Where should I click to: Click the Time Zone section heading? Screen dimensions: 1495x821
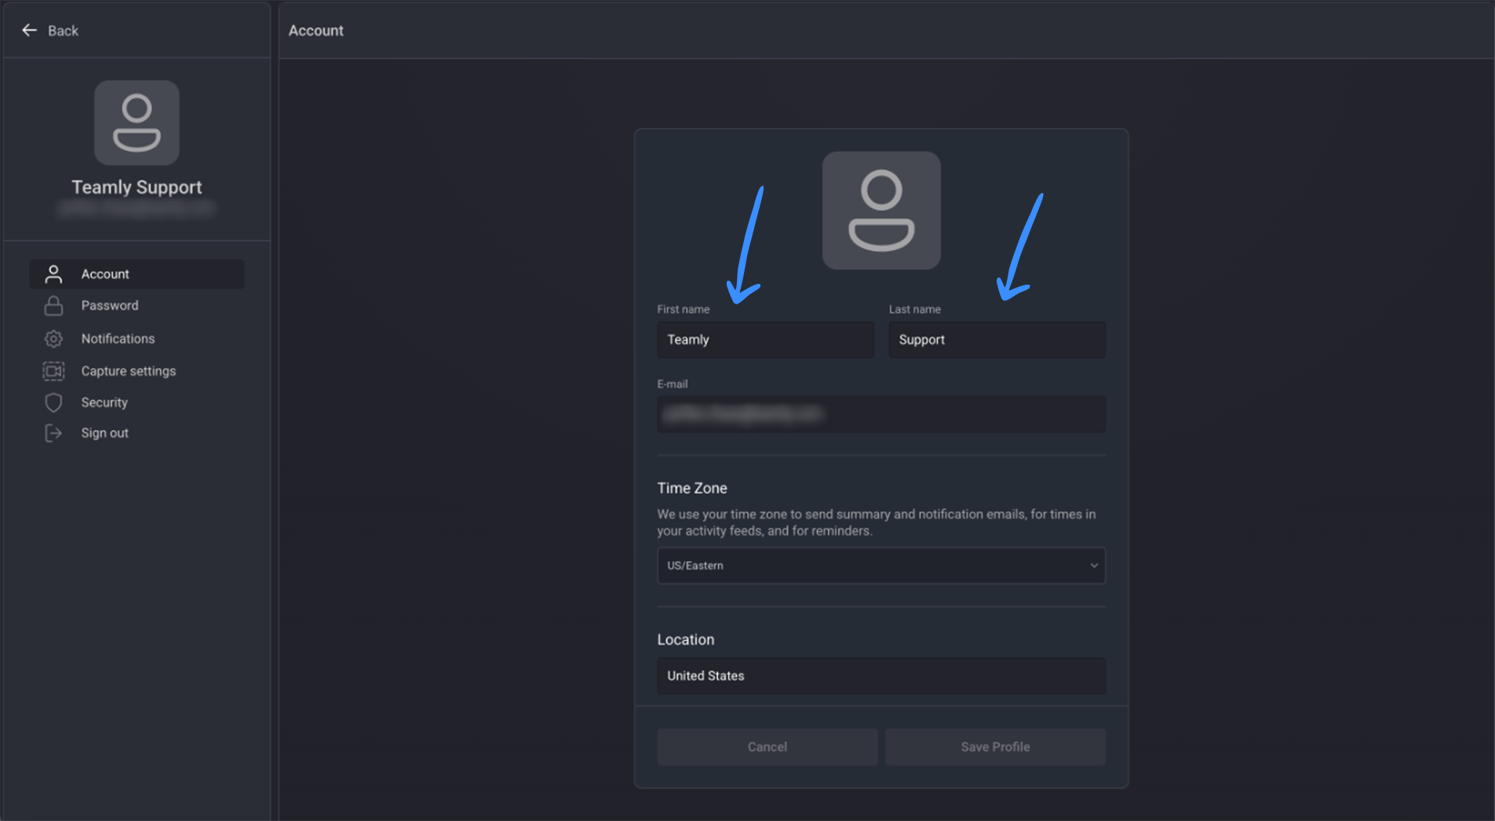692,488
